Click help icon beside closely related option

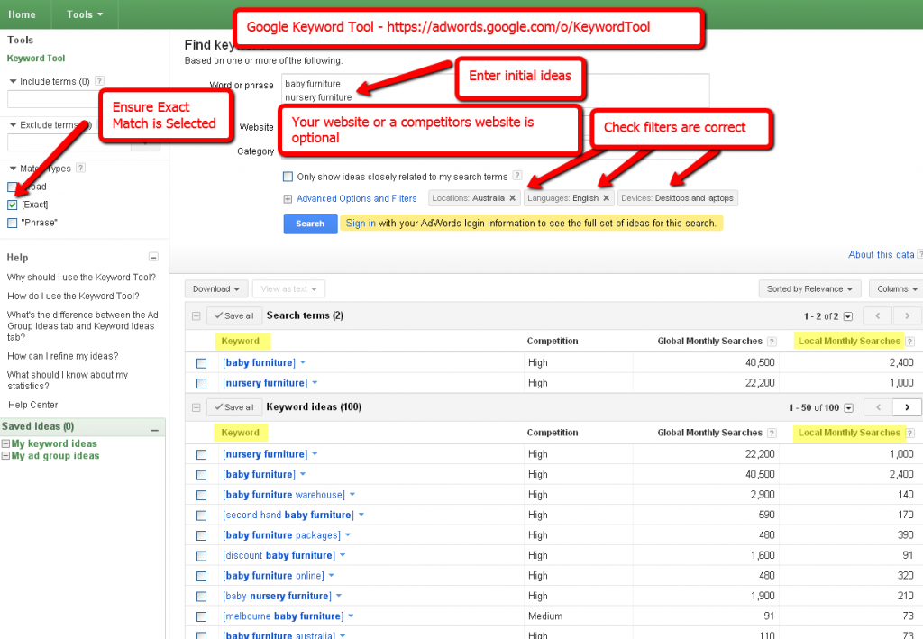[516, 177]
